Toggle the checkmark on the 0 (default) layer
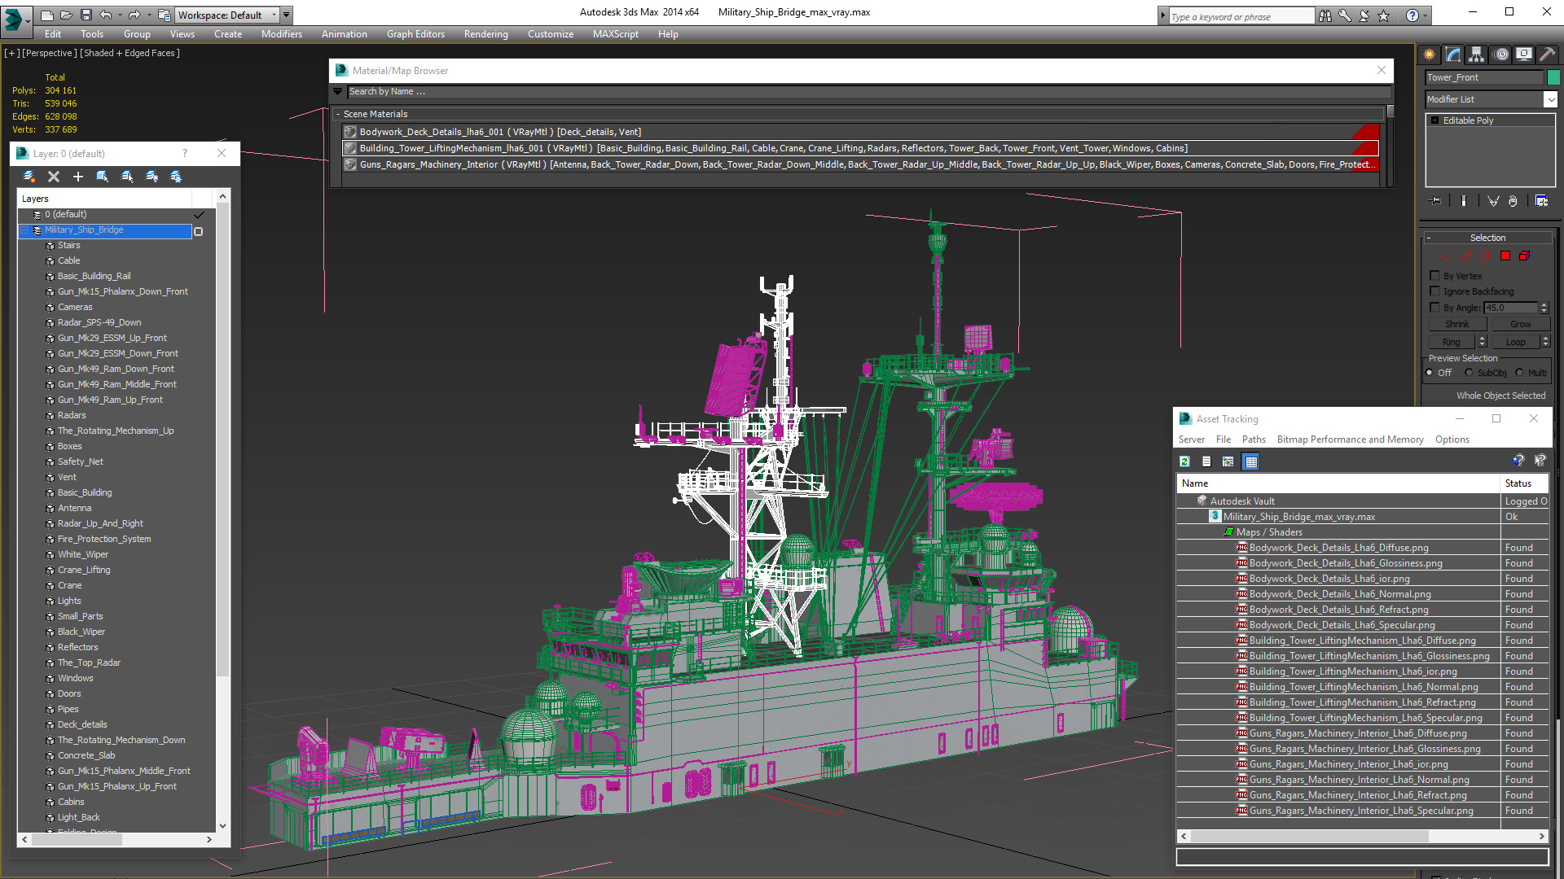 click(x=199, y=215)
